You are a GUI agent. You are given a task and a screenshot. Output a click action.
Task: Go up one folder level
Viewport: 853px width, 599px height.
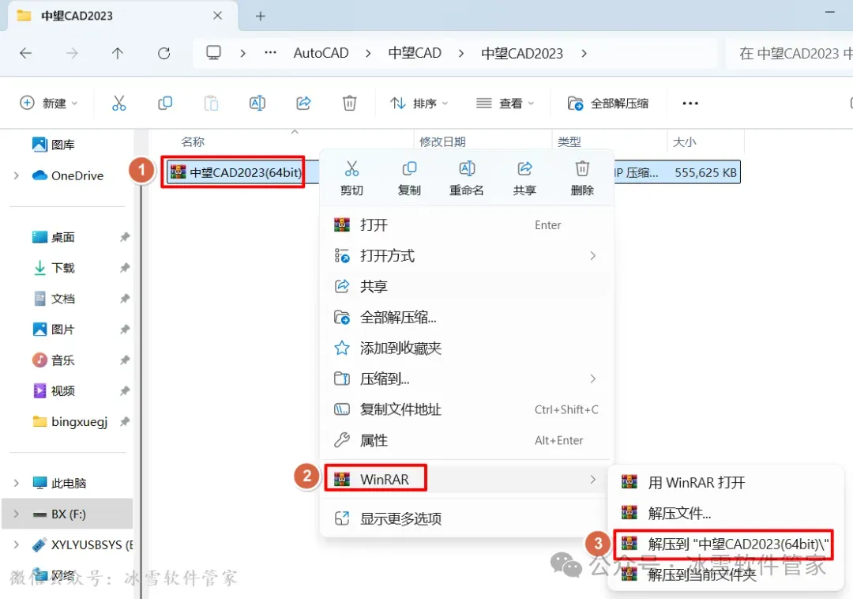118,53
